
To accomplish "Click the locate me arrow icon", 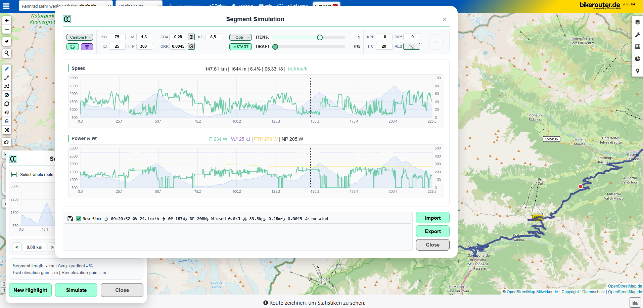I will pos(7,41).
